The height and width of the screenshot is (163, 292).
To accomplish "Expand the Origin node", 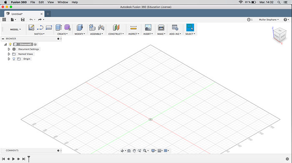I will click(x=9, y=59).
